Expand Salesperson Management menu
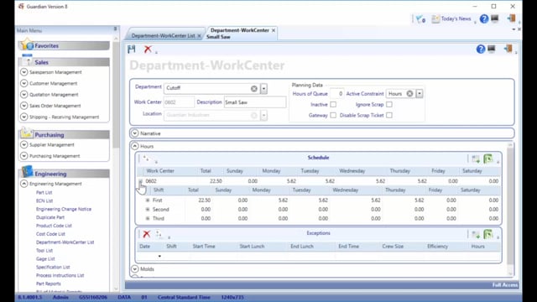Viewport: 537px width, 302px height. 24,72
